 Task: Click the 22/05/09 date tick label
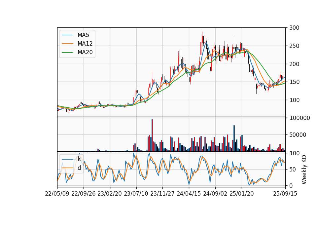(x=57, y=194)
